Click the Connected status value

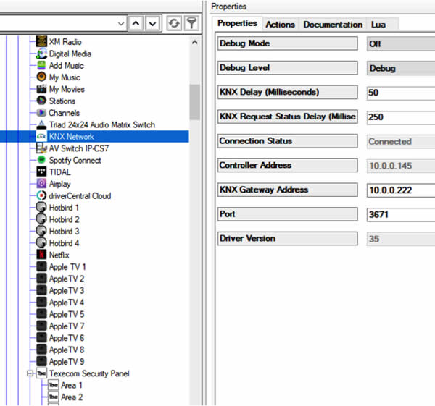(x=390, y=141)
